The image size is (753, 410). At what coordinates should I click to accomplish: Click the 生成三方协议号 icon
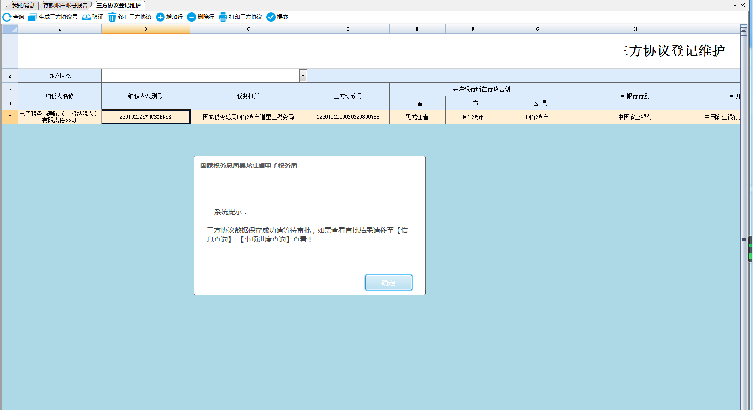tap(32, 17)
